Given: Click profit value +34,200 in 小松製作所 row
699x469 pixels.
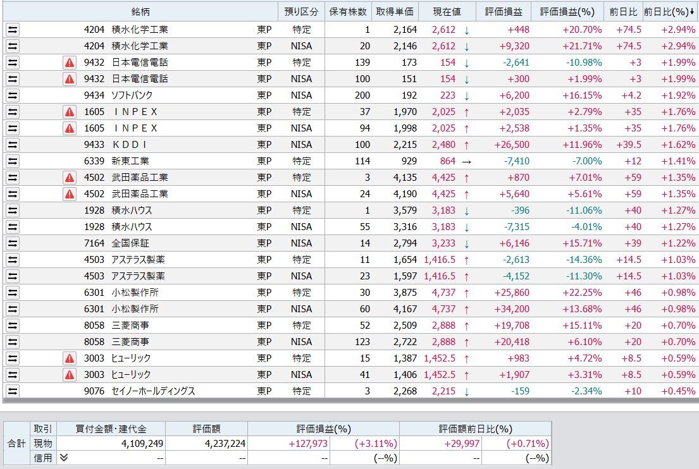Looking at the screenshot, I should click(x=512, y=309).
